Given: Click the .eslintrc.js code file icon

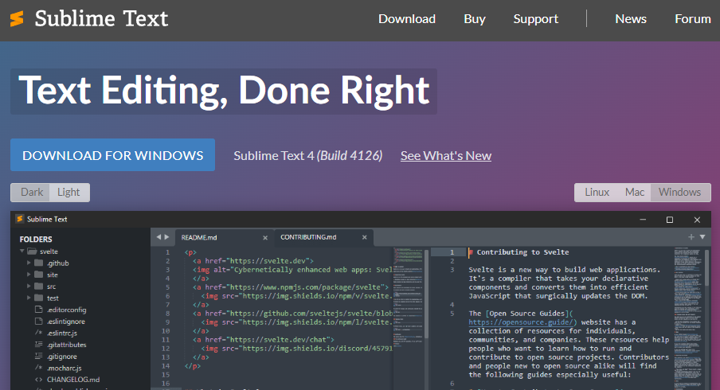Looking at the screenshot, I should (x=38, y=333).
